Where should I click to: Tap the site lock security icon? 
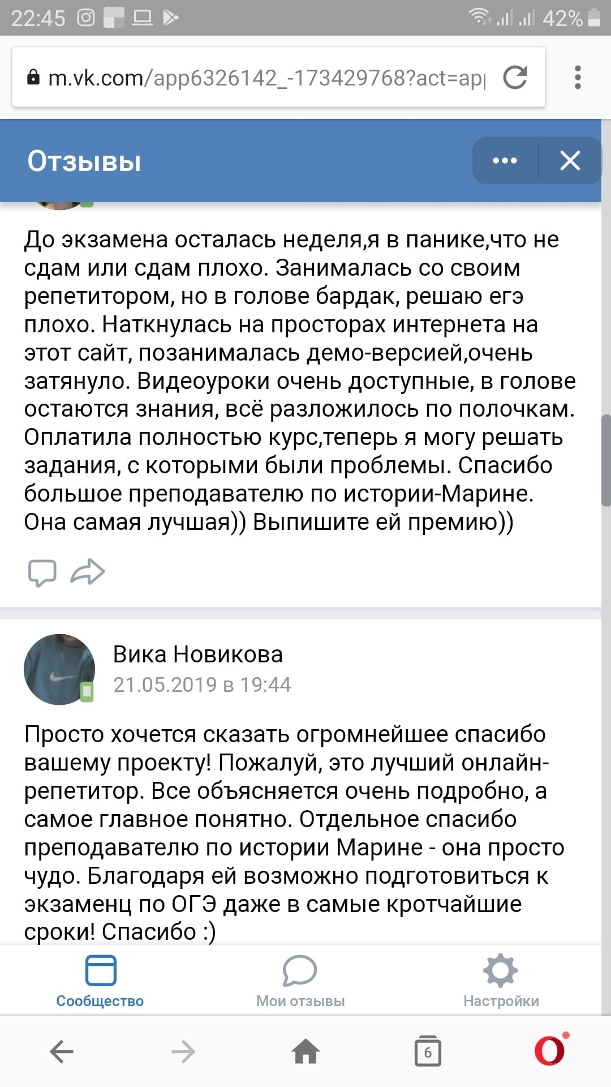click(x=33, y=78)
